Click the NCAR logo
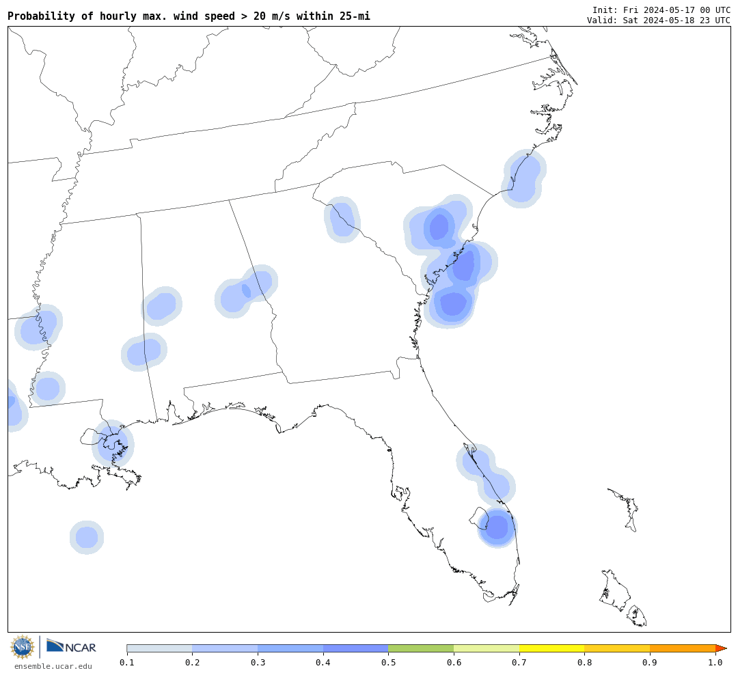This screenshot has width=738, height=675. tap(71, 646)
